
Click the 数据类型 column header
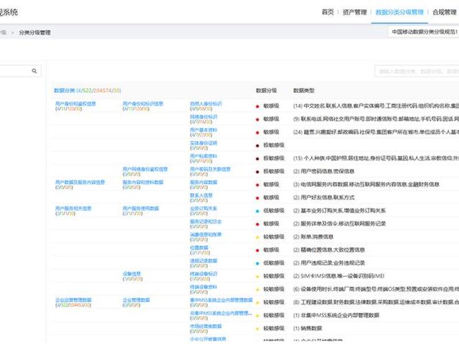(x=304, y=91)
